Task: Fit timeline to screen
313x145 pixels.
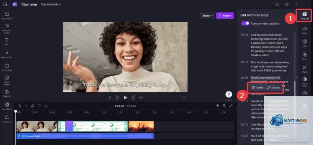Action: coord(231,106)
